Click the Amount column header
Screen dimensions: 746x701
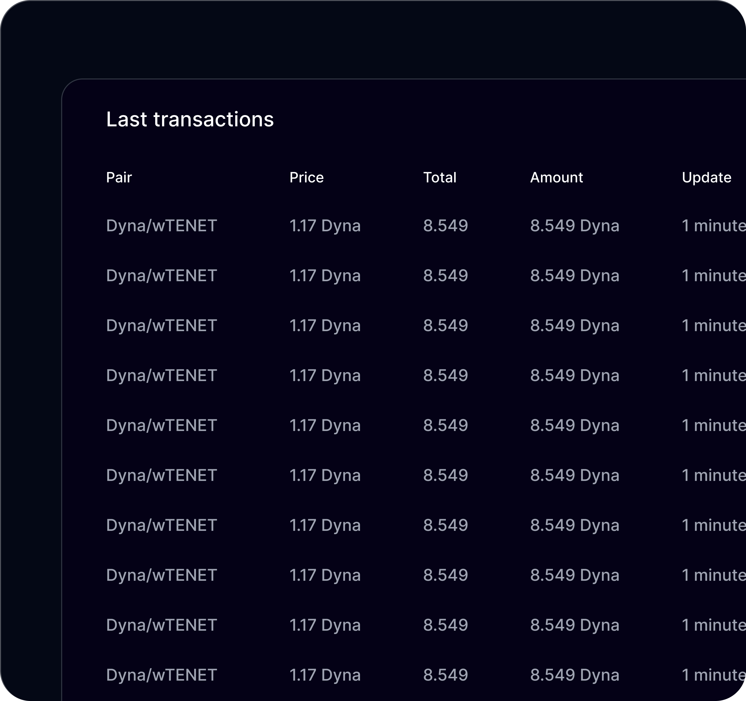pos(556,177)
